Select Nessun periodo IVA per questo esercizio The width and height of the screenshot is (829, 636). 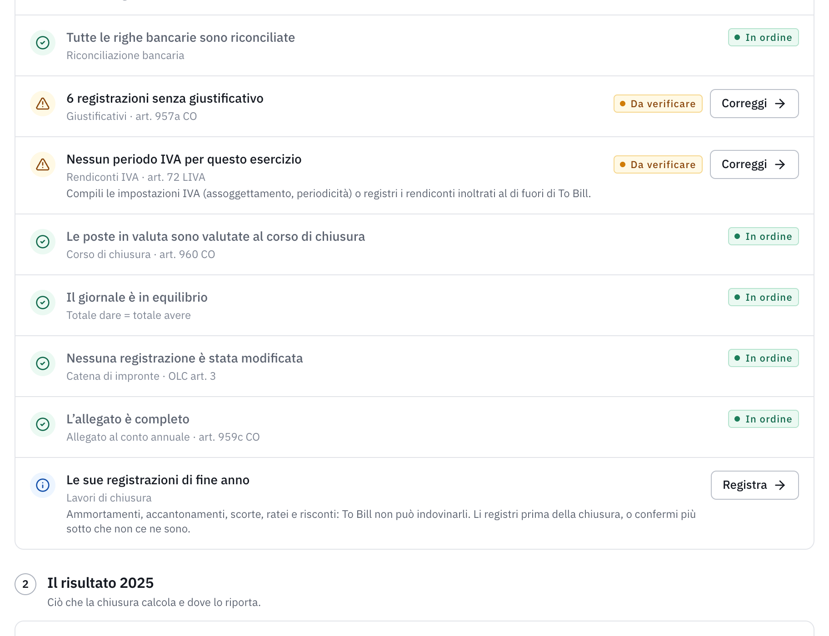[x=184, y=159]
